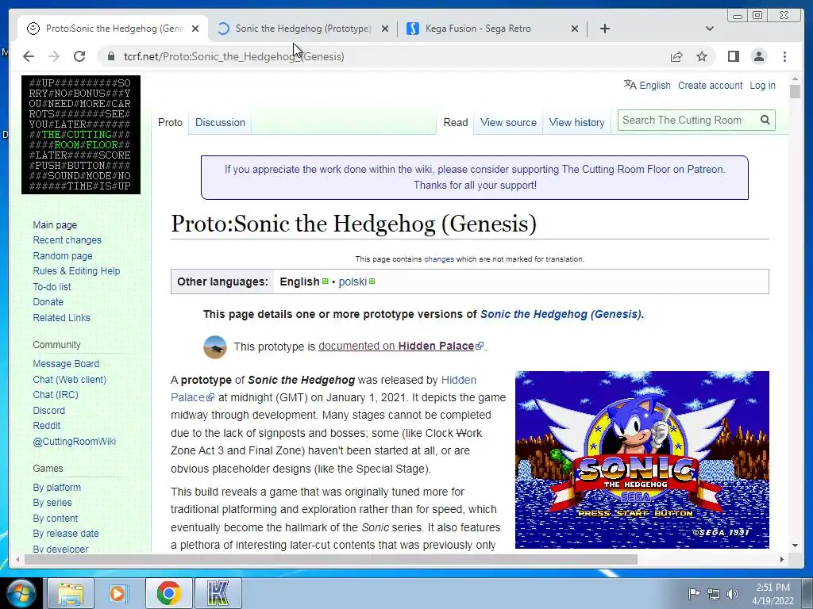Open the Windows Start menu
The height and width of the screenshot is (609, 813).
[x=21, y=593]
